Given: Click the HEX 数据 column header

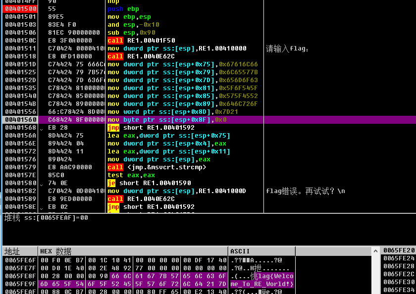Looking at the screenshot, I should [x=55, y=251].
